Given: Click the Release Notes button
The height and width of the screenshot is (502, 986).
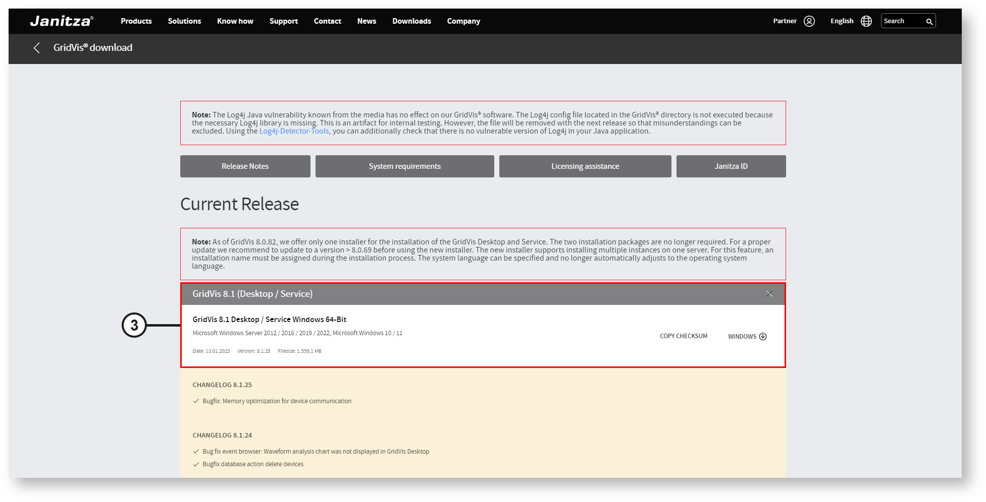Looking at the screenshot, I should tap(245, 166).
